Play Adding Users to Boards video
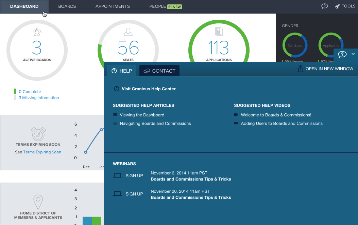This screenshot has width=358, height=225. 282,124
